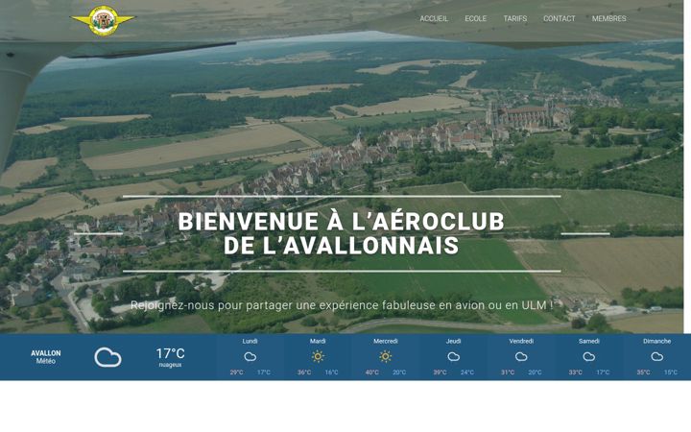The width and height of the screenshot is (691, 432).
Task: Click Dimanche's 35°C high temperature
Action: click(x=643, y=372)
